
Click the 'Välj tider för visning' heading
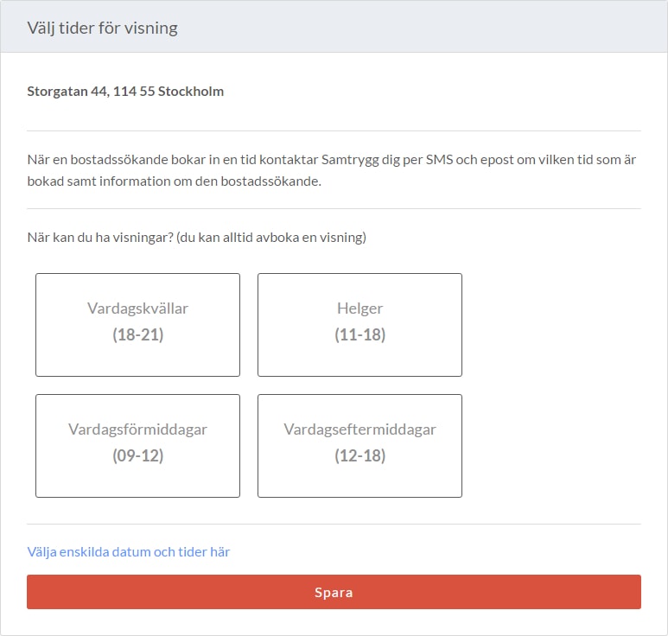pos(102,29)
